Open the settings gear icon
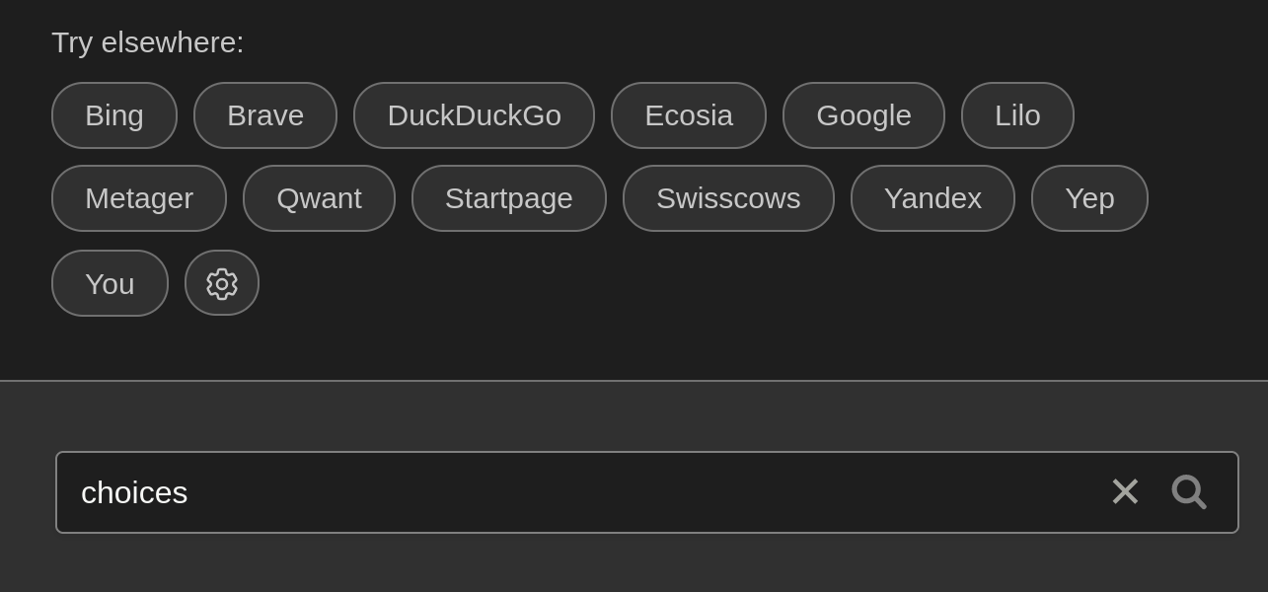The height and width of the screenshot is (592, 1268). point(221,283)
